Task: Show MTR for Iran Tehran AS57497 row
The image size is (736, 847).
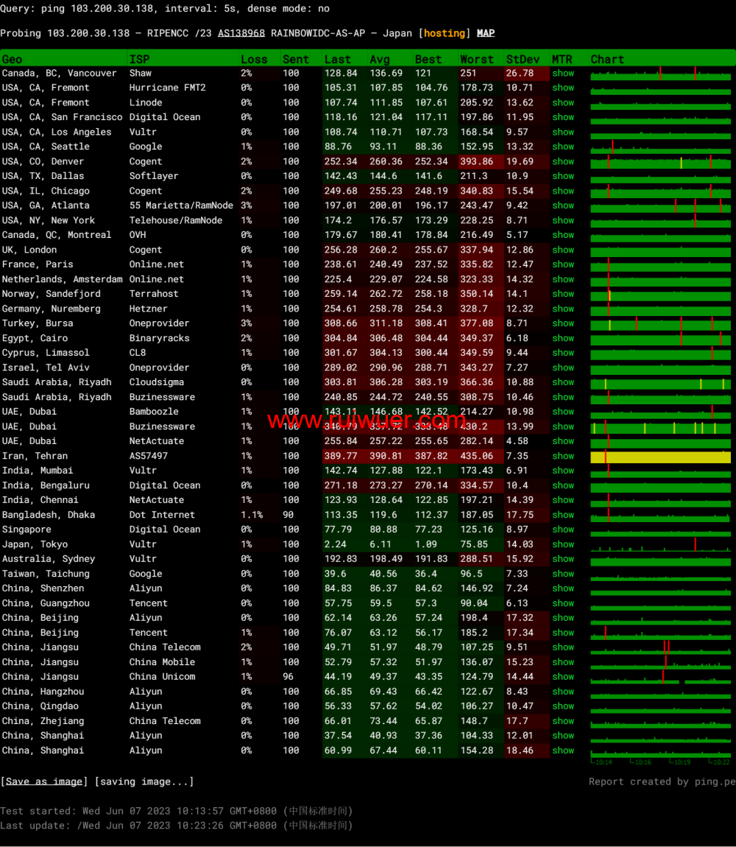Action: 563,456
